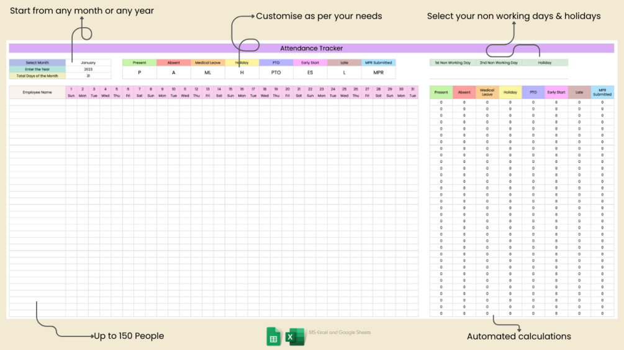Image resolution: width=624 pixels, height=350 pixels.
Task: Select the legend code cell 'H'
Action: [242, 72]
